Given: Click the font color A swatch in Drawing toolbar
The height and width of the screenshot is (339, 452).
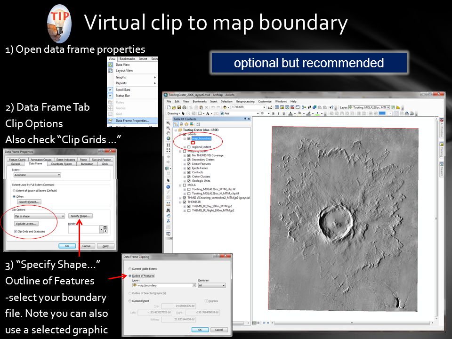Looking at the screenshot, I should click(291, 113).
